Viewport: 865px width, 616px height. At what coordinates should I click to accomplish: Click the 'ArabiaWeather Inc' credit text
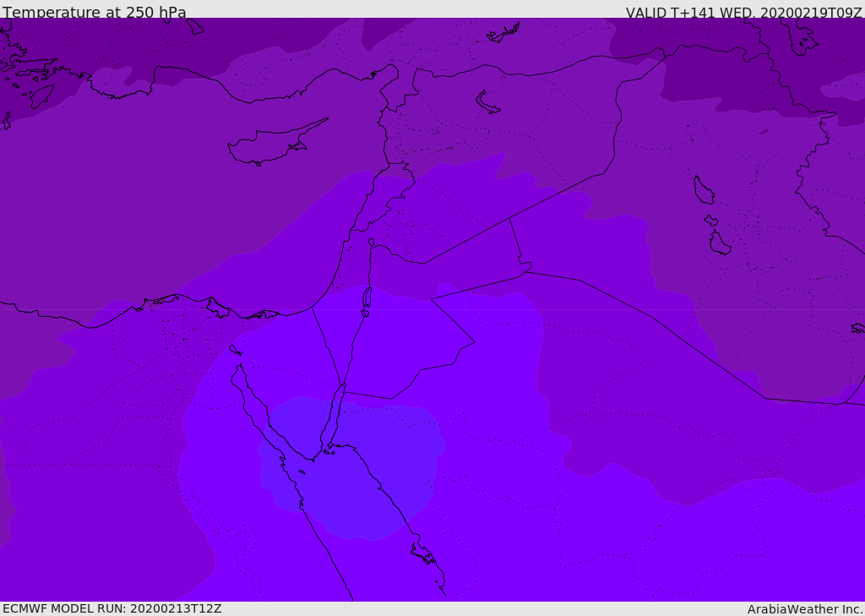[x=803, y=609]
